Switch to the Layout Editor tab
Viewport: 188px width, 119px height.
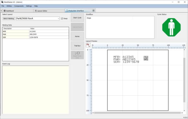coord(49,11)
